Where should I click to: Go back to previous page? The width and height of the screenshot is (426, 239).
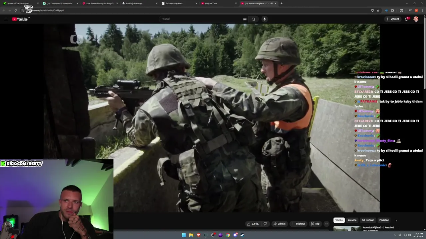tap(4, 10)
